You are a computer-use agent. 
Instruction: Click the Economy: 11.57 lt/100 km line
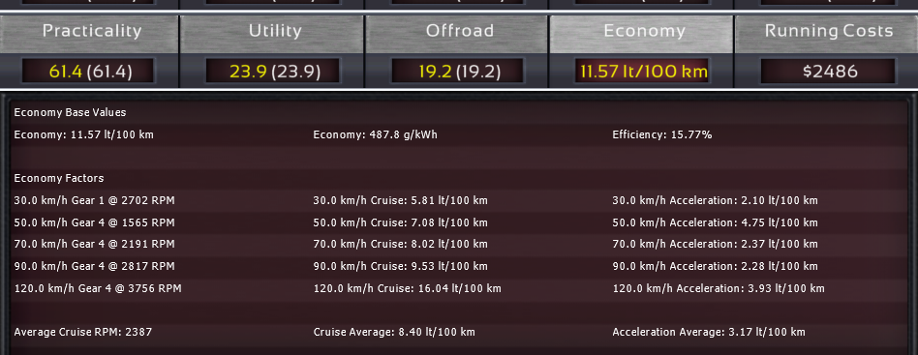[83, 134]
